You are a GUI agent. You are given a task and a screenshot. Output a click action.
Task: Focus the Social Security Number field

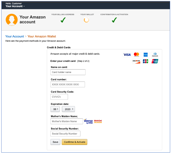click(65, 134)
